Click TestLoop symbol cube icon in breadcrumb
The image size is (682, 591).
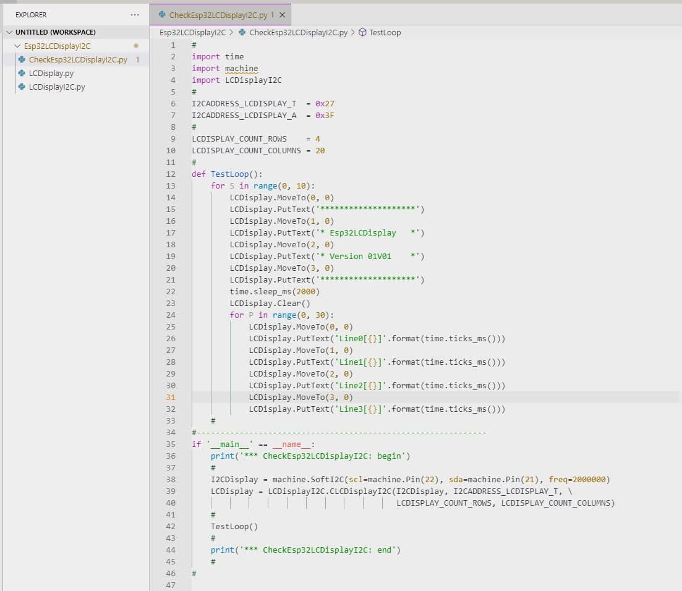pos(362,33)
